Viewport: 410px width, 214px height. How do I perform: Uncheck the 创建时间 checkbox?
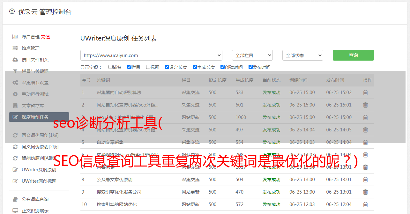coord(222,67)
